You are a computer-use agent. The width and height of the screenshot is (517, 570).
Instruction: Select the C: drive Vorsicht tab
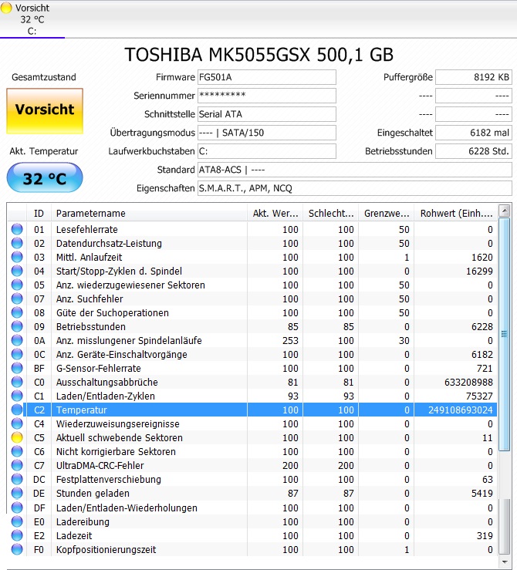coord(32,19)
